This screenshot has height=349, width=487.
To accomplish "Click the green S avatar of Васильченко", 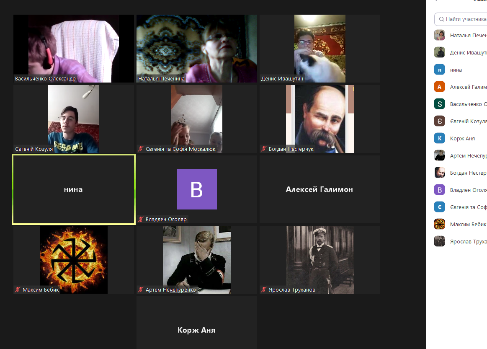I will point(439,104).
